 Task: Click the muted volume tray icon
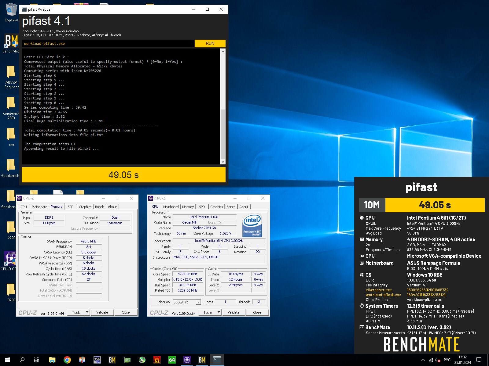click(x=438, y=360)
